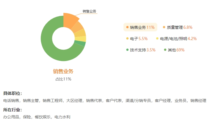Click the green 其他 legend dot
The height and width of the screenshot is (122, 221).
coord(165,50)
